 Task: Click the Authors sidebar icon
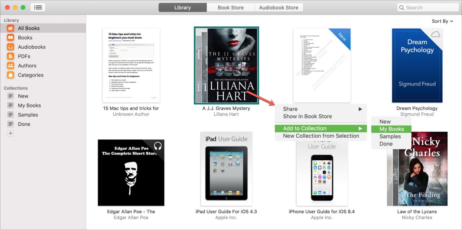pos(11,66)
